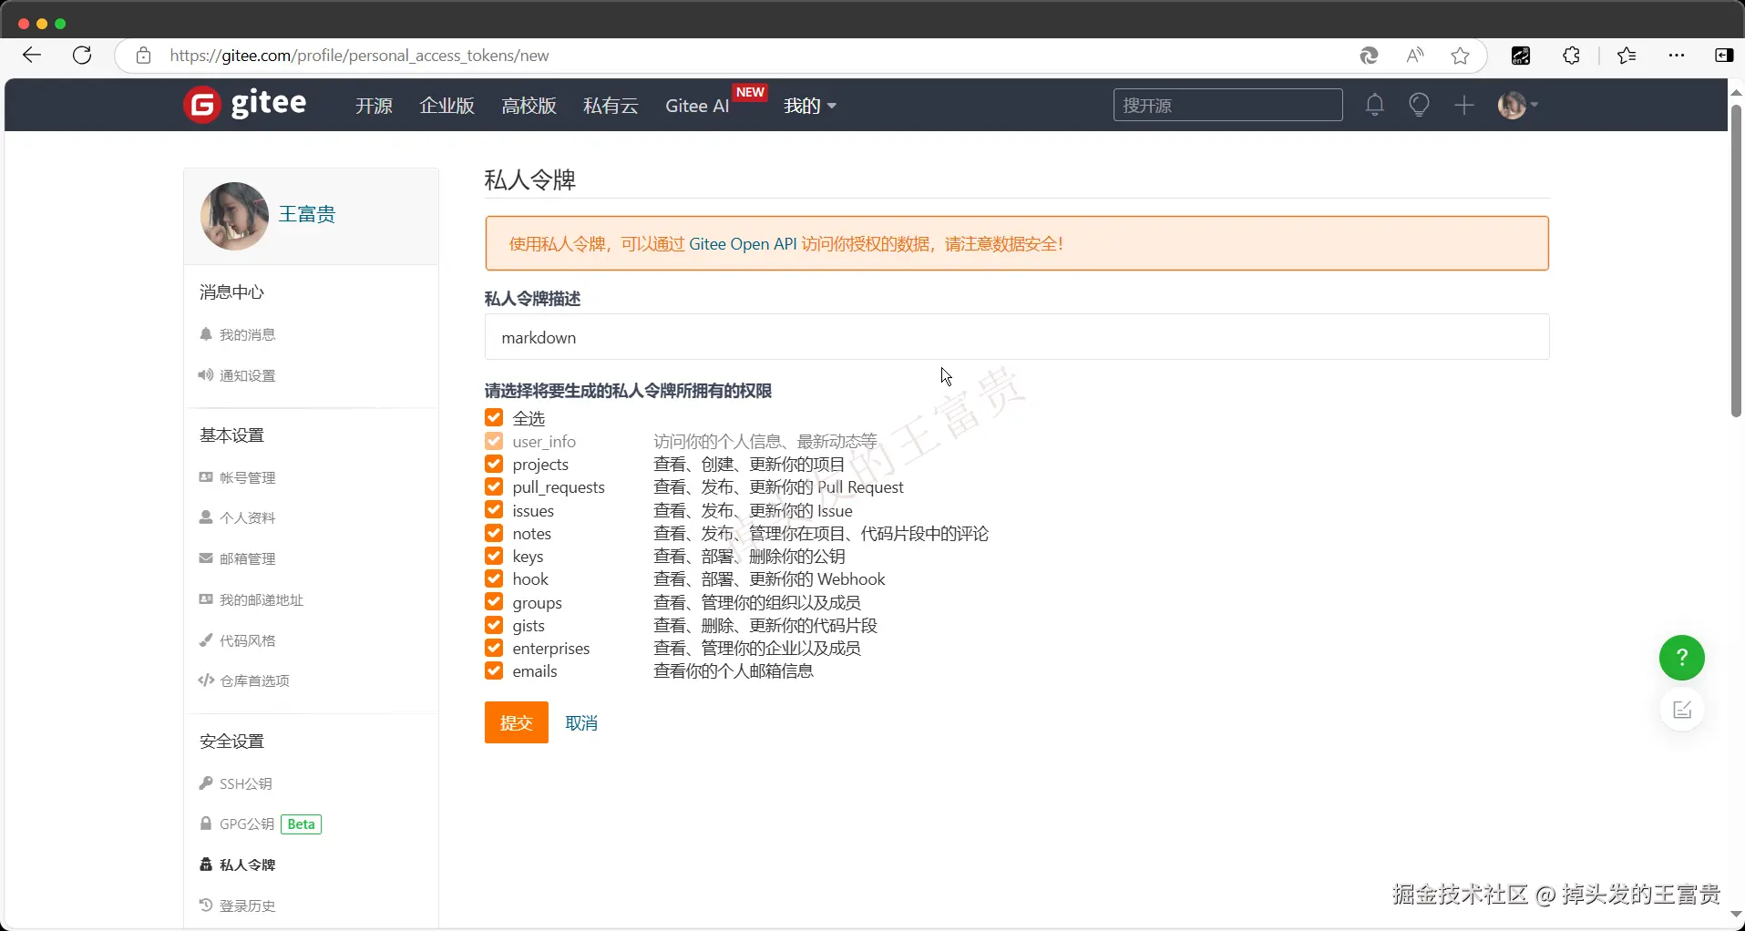This screenshot has height=931, width=1745.
Task: Open the 私有云 nav item
Action: (611, 106)
